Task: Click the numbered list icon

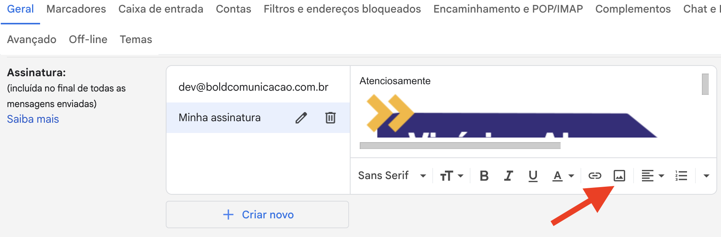Action: click(681, 176)
